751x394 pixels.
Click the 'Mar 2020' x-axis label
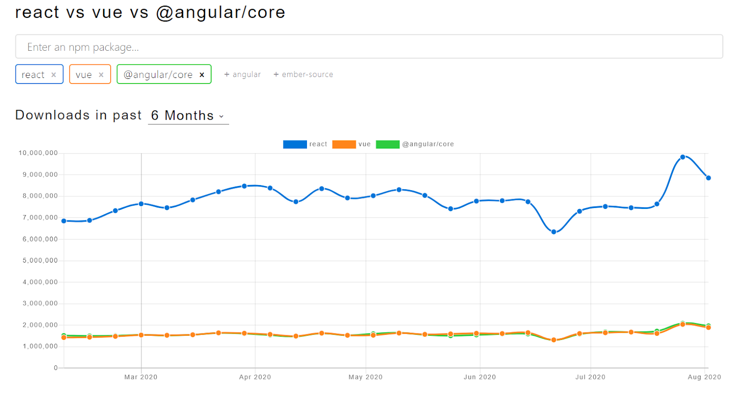141,377
